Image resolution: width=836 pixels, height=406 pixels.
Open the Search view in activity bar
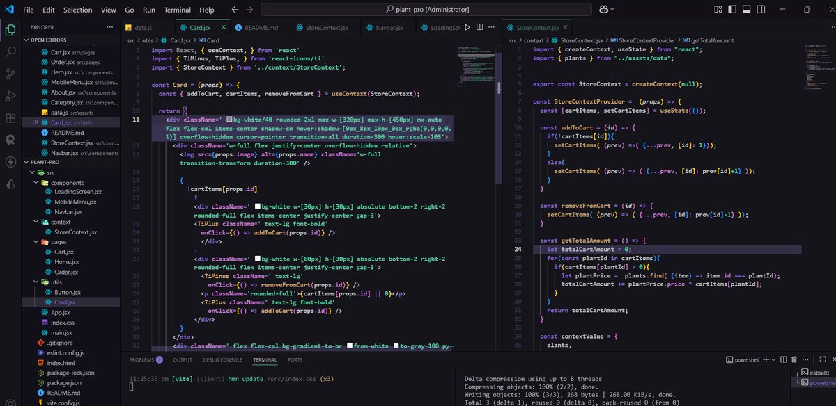tap(10, 52)
